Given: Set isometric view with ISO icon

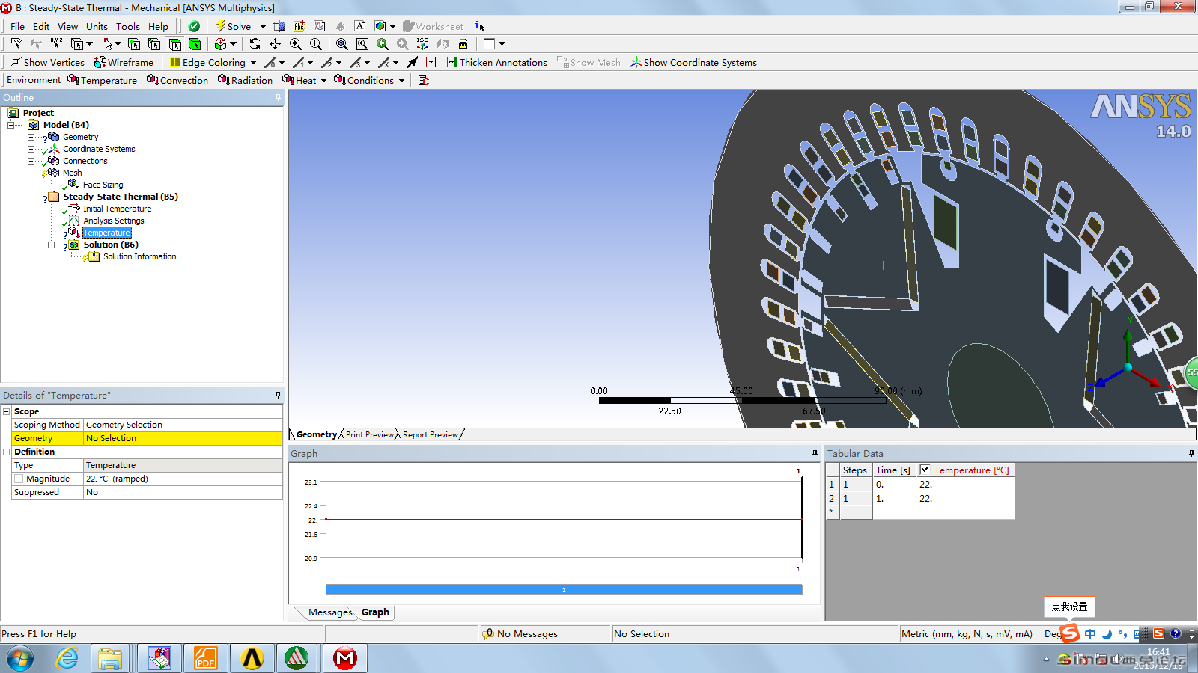Looking at the screenshot, I should pyautogui.click(x=423, y=44).
